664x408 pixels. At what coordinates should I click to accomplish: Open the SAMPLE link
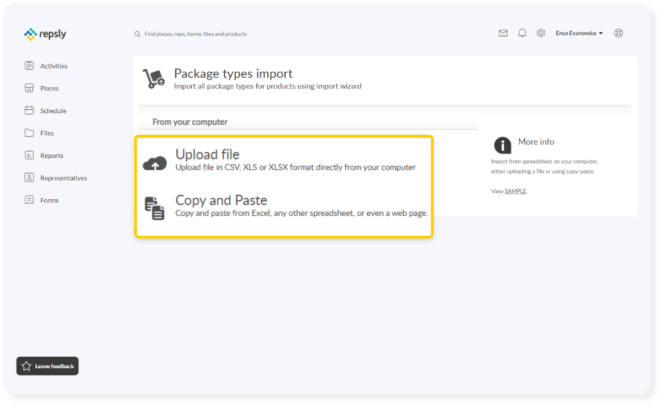[x=515, y=192]
